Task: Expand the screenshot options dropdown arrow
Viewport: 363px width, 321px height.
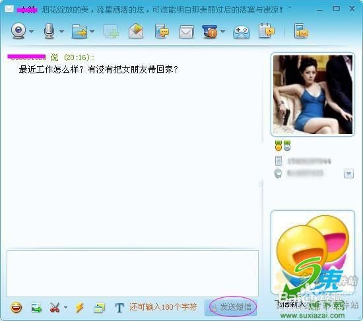Action: coord(65,308)
